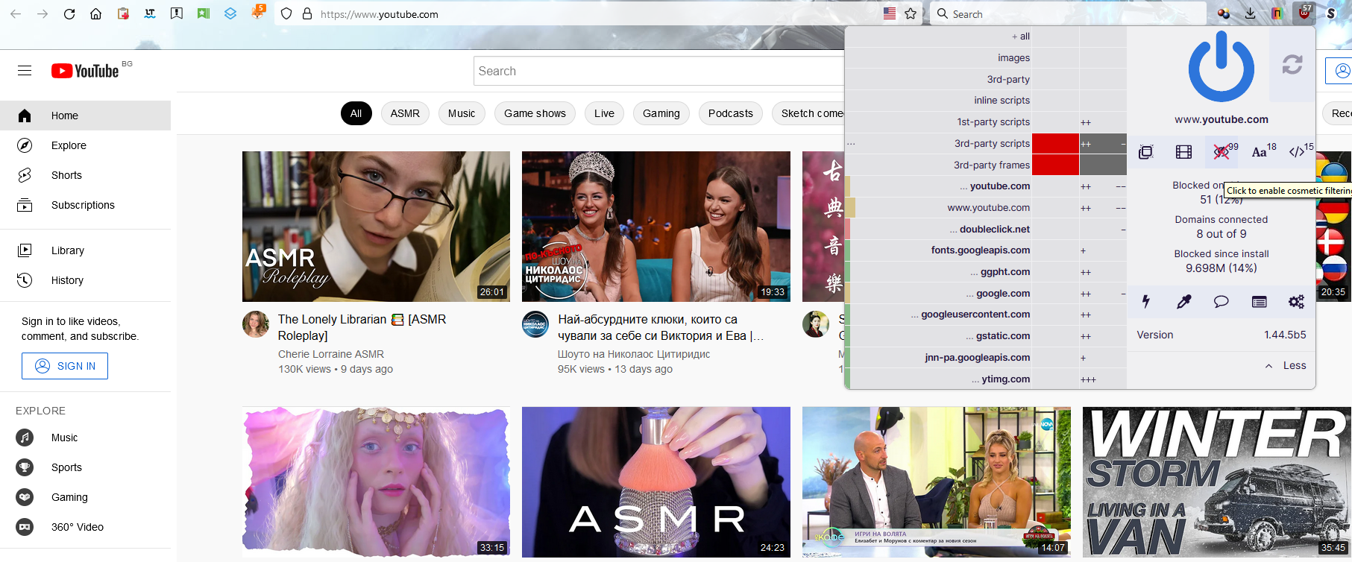Open the LanguageTool (LT) extension icon
The height and width of the screenshot is (562, 1352).
click(x=150, y=13)
